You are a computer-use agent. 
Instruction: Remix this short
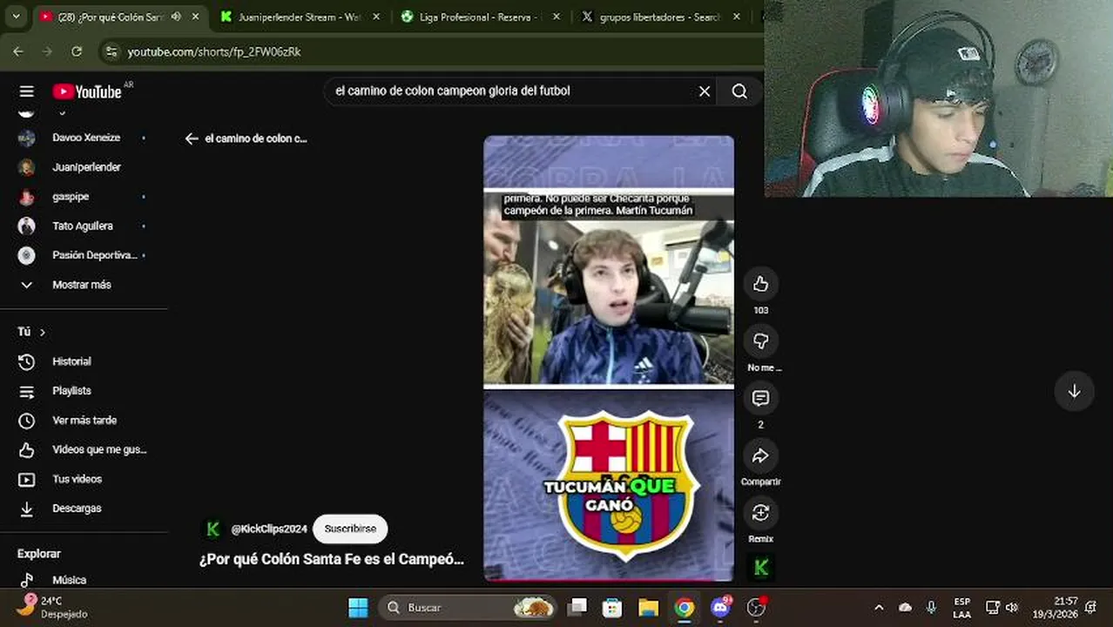point(760,513)
